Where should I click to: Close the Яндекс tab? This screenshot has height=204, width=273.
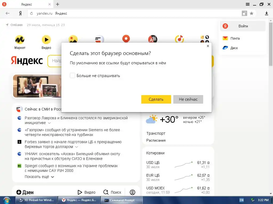click(x=49, y=4)
